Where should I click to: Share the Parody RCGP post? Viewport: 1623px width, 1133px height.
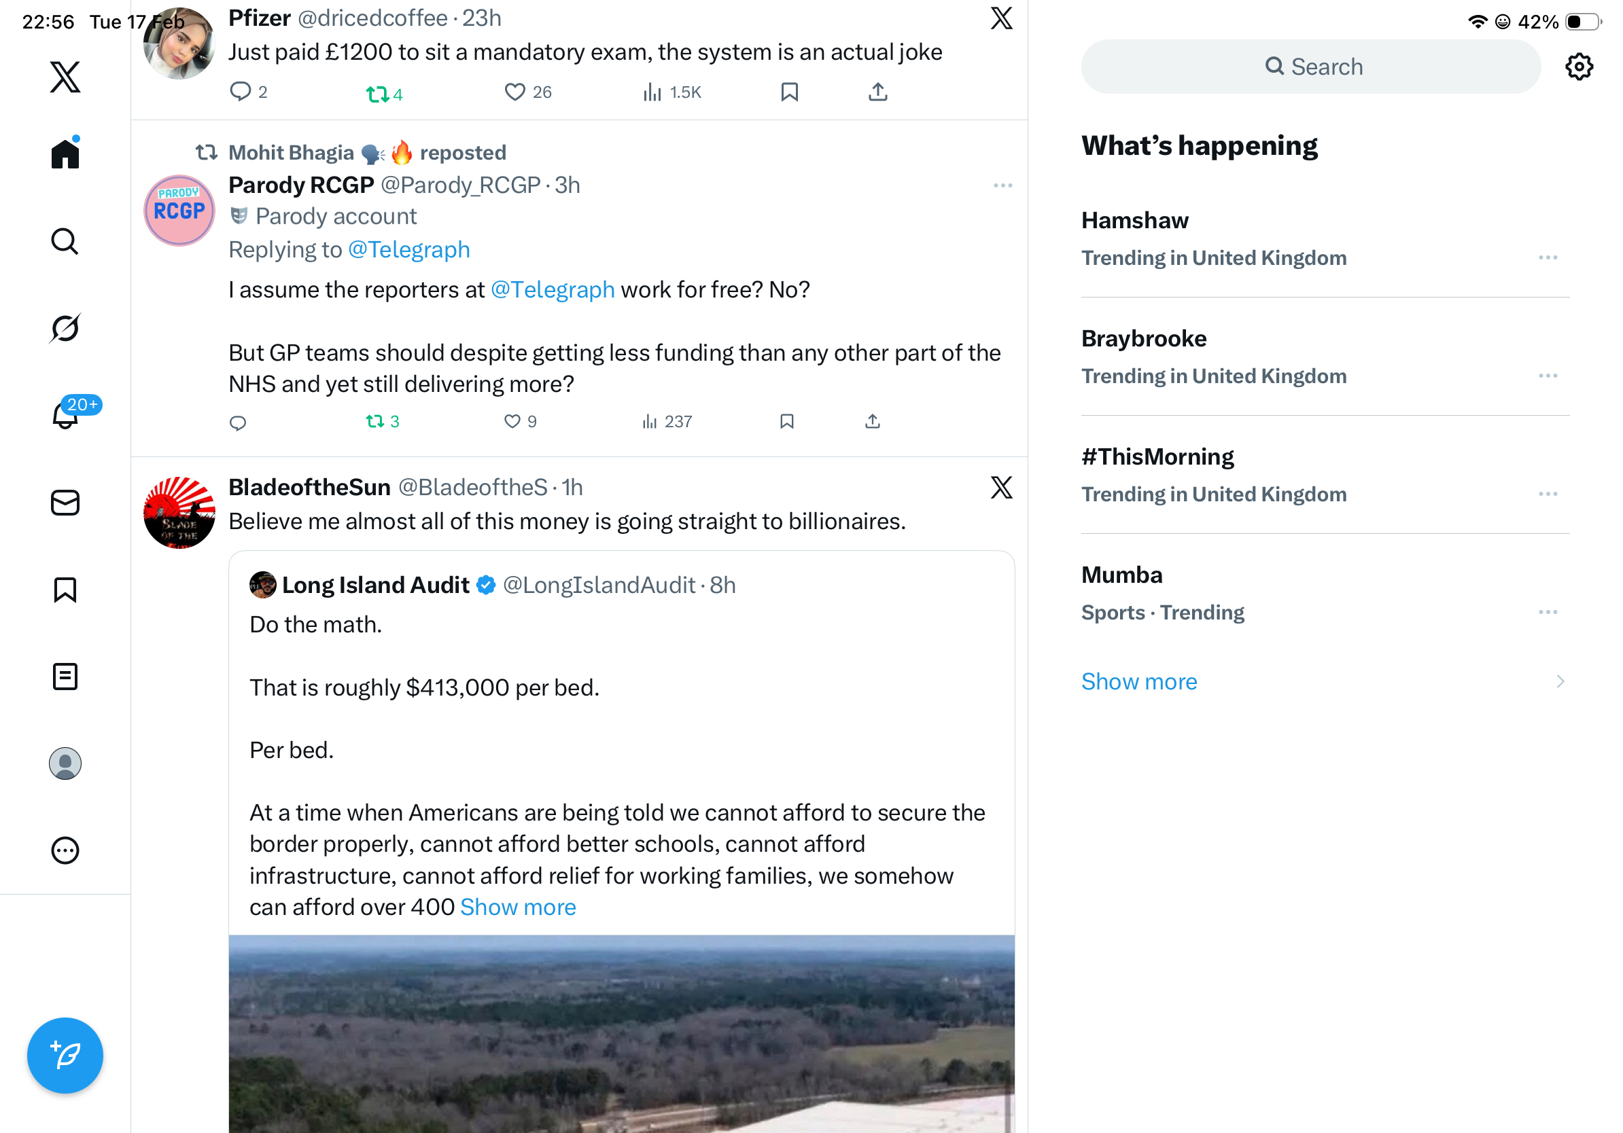(872, 422)
